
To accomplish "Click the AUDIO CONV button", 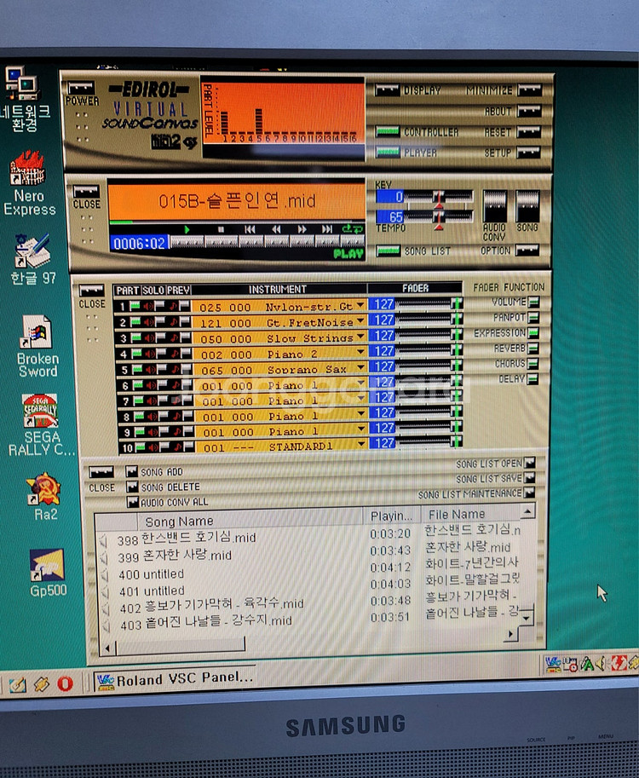I will pos(495,206).
